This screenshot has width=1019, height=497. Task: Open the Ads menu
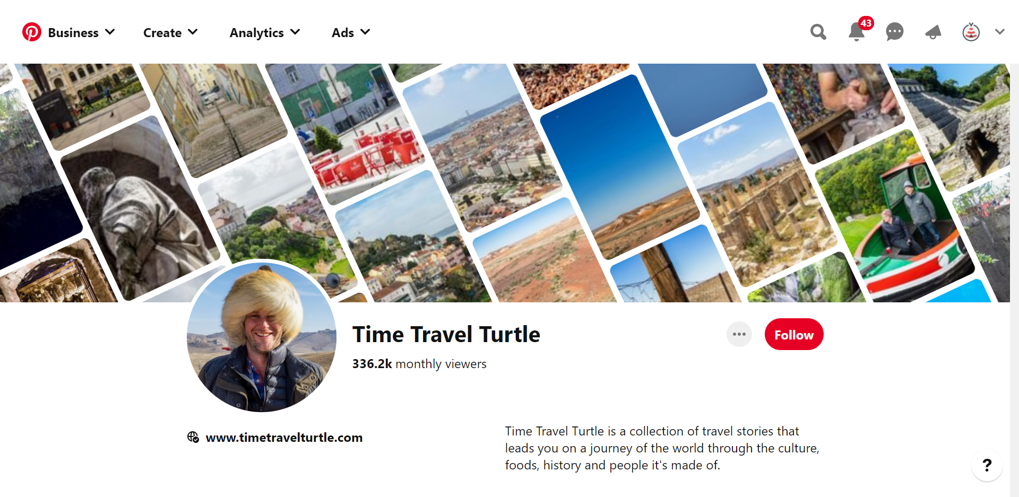(351, 33)
